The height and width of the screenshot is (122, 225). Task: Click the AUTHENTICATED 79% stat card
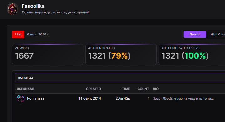[x=121, y=54]
